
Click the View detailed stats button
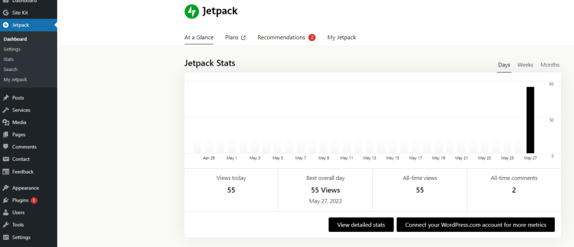coord(361,225)
